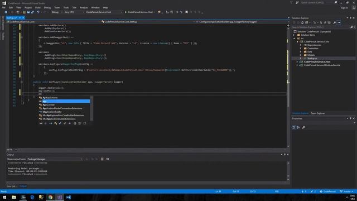Switch to Team Explorer tab
This screenshot has width=357, height=201.
[317, 113]
